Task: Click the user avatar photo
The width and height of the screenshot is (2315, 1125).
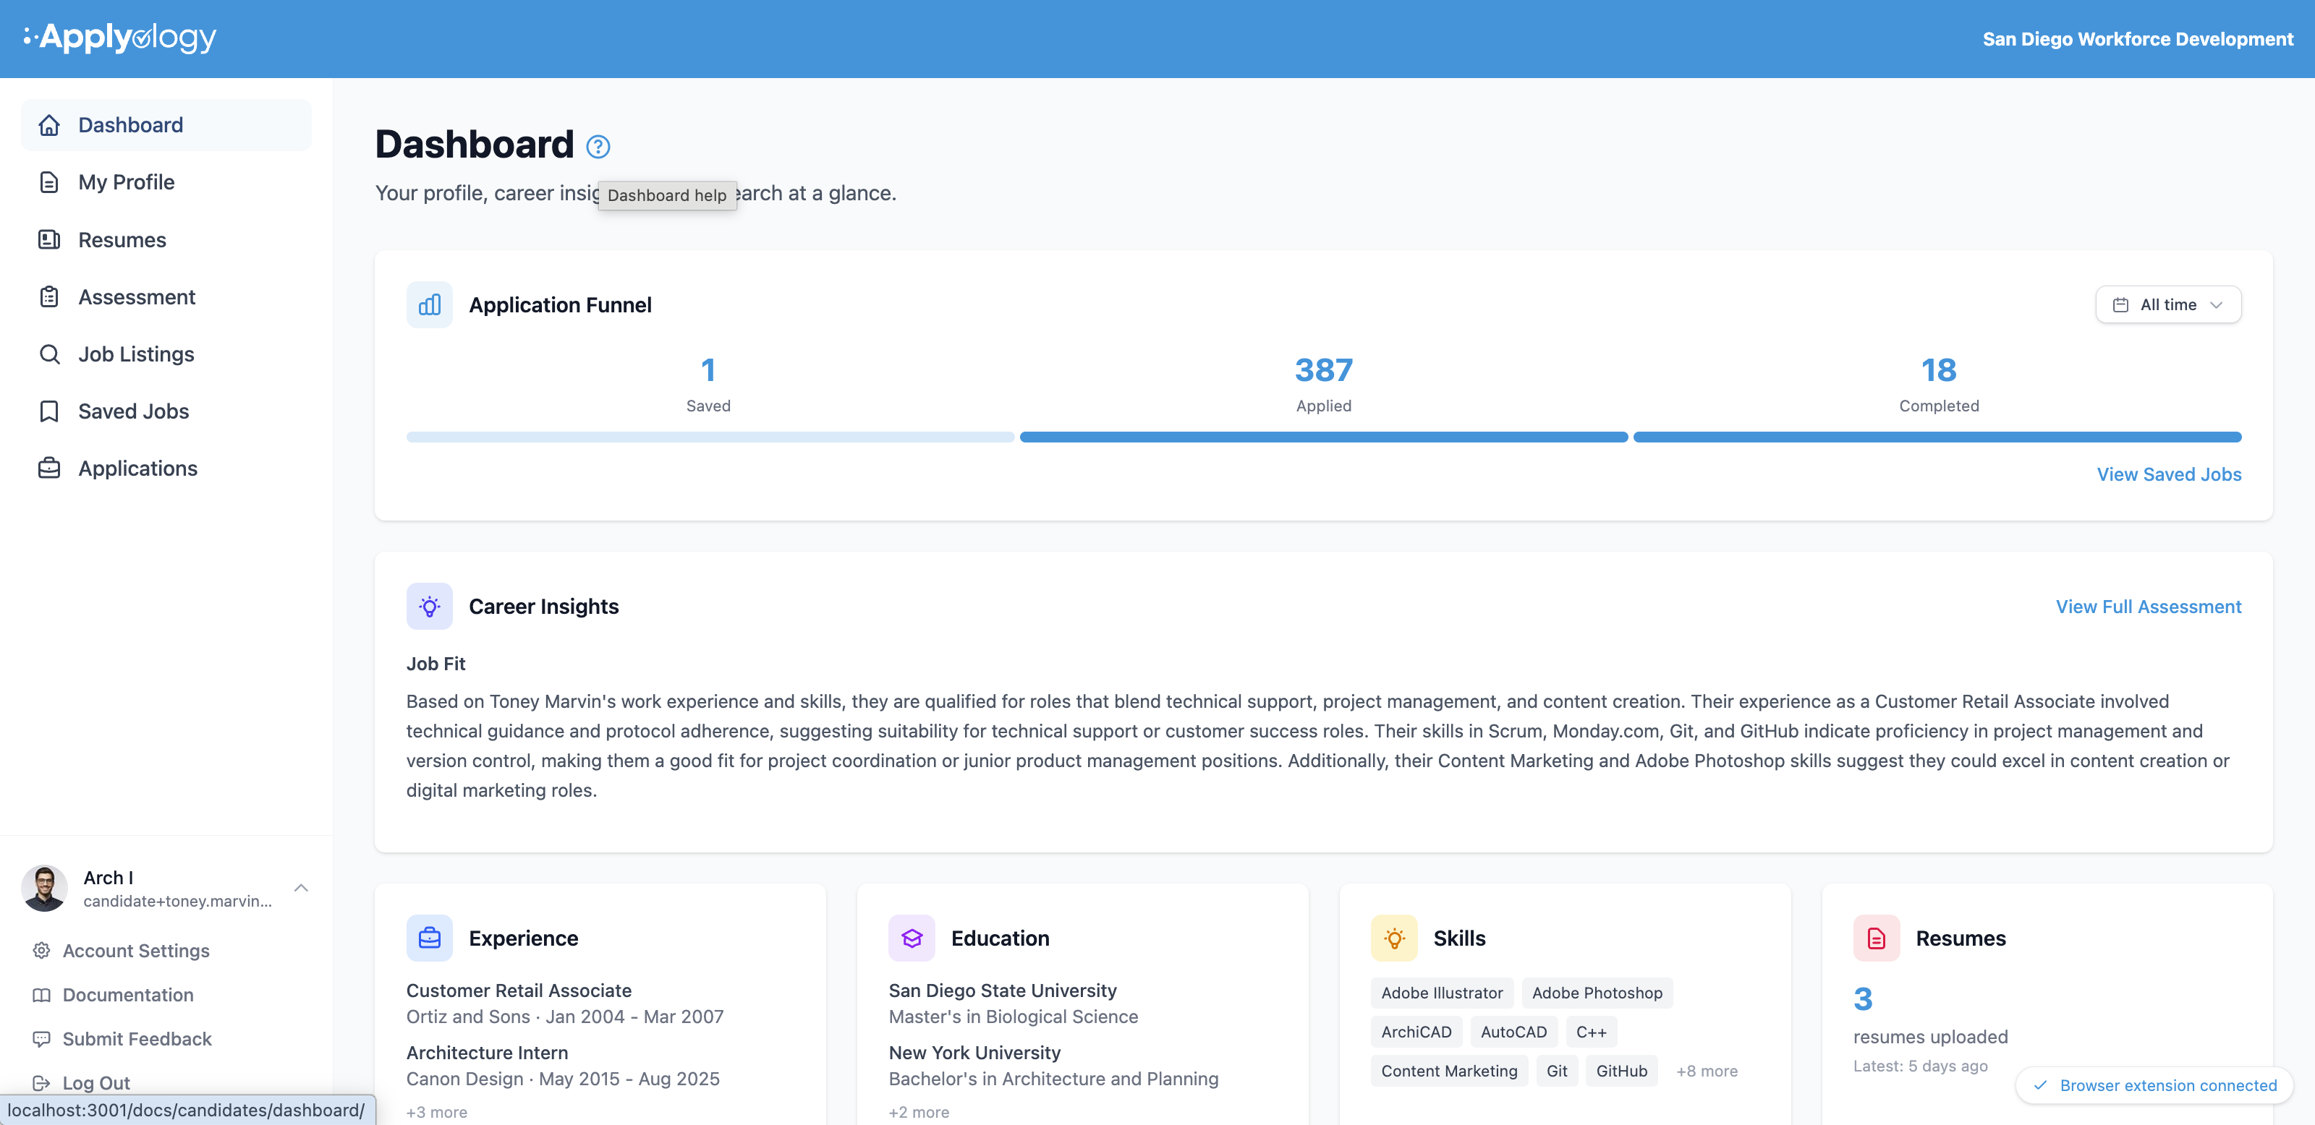Action: point(44,888)
